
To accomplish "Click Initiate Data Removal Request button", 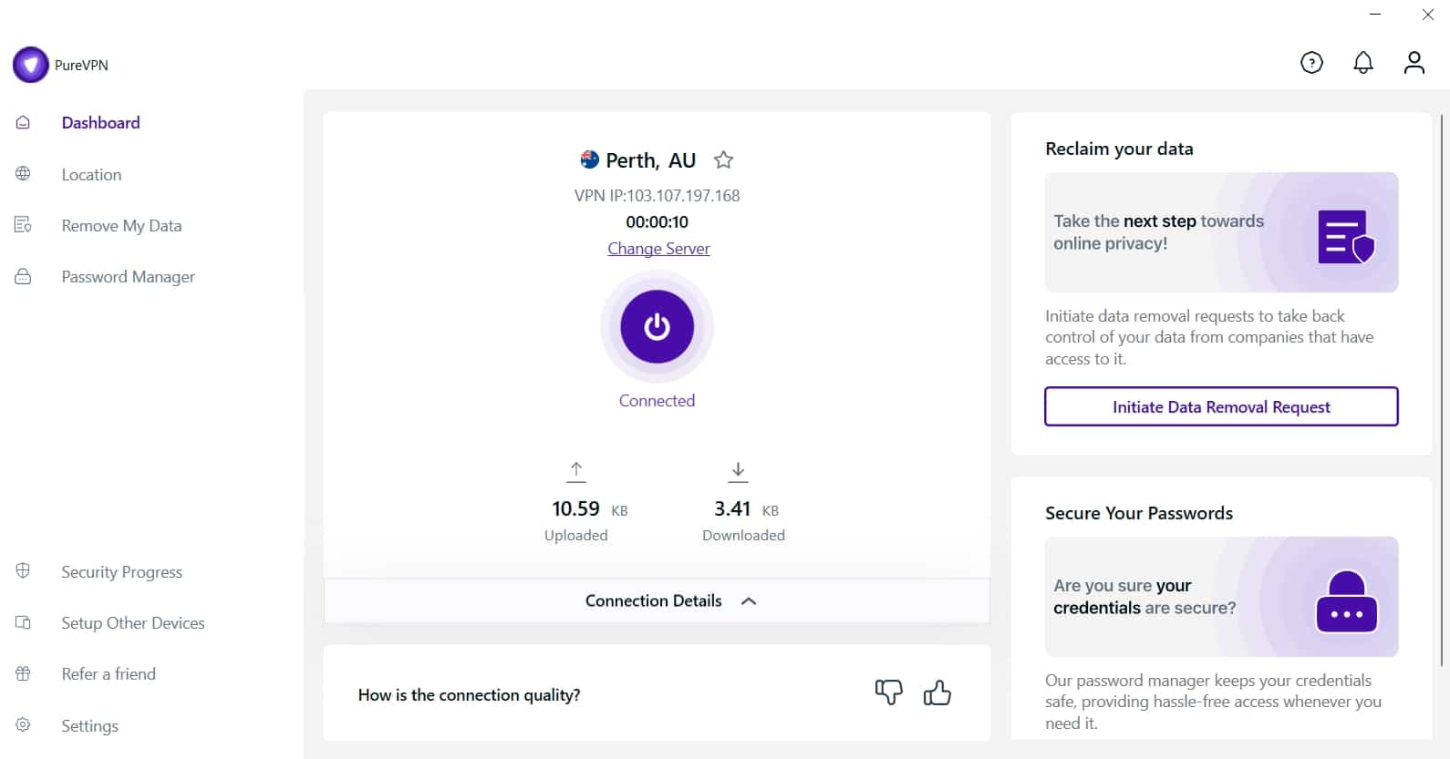I will (1221, 406).
